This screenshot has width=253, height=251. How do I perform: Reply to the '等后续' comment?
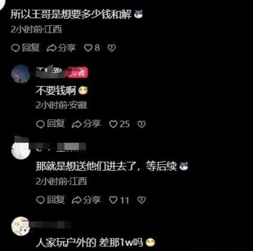pyautogui.click(x=51, y=200)
